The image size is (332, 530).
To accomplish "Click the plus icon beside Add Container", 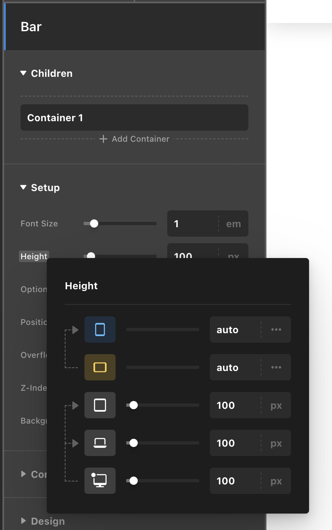I will pos(103,139).
